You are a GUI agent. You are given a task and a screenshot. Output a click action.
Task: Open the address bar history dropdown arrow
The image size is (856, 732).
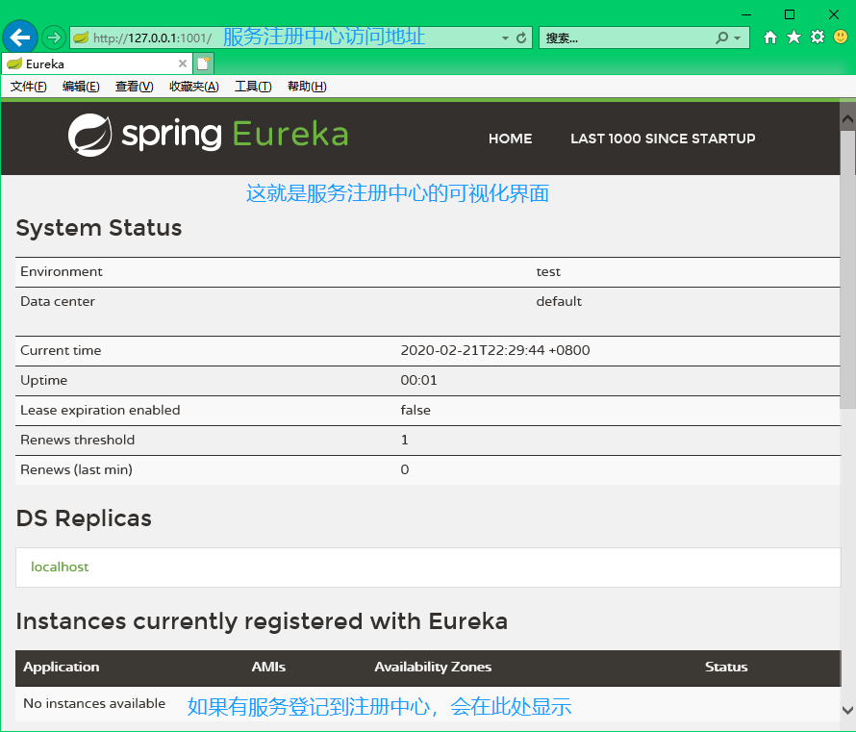pos(505,38)
